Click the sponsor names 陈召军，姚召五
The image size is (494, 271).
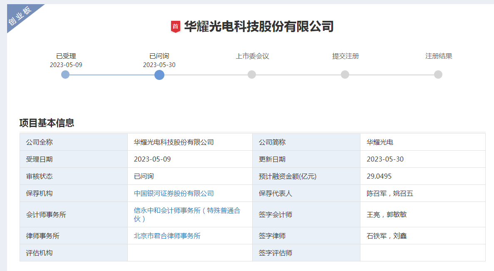390,194
